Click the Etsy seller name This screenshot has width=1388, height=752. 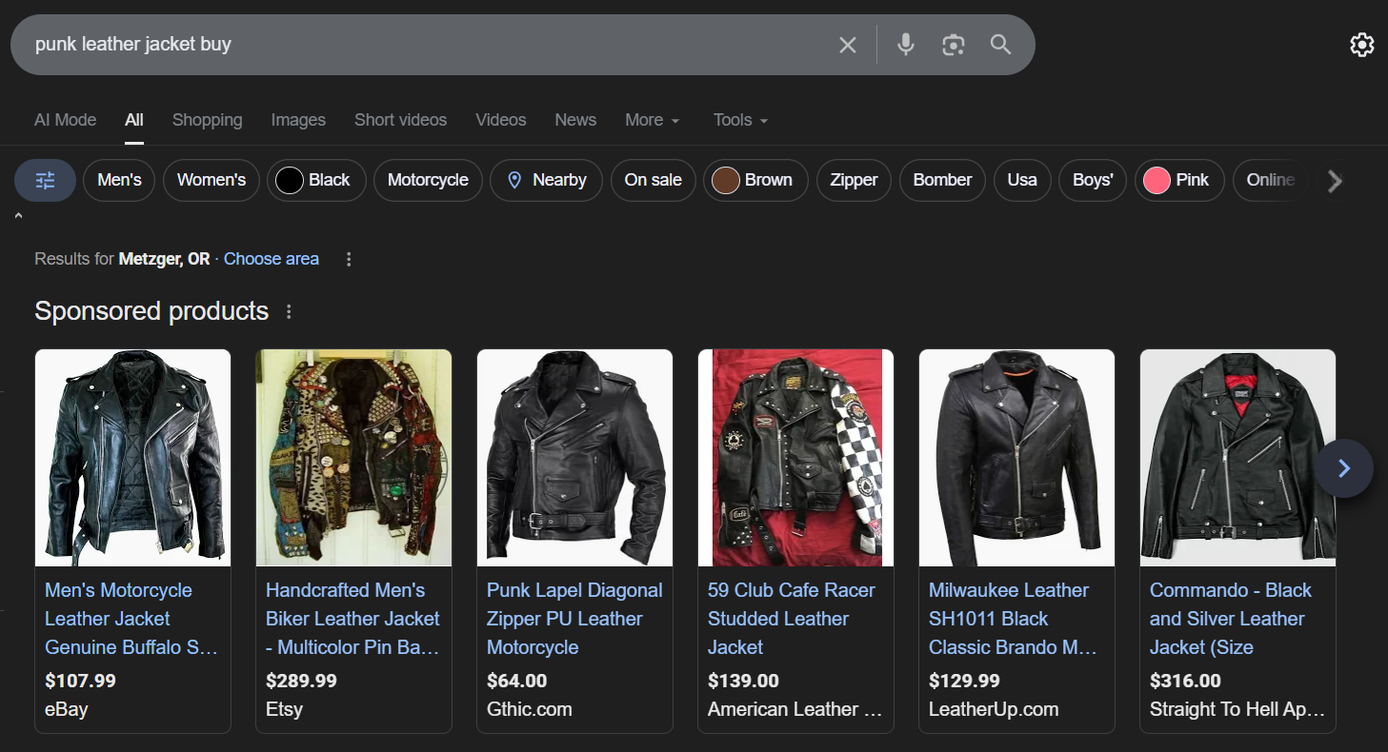(x=284, y=709)
